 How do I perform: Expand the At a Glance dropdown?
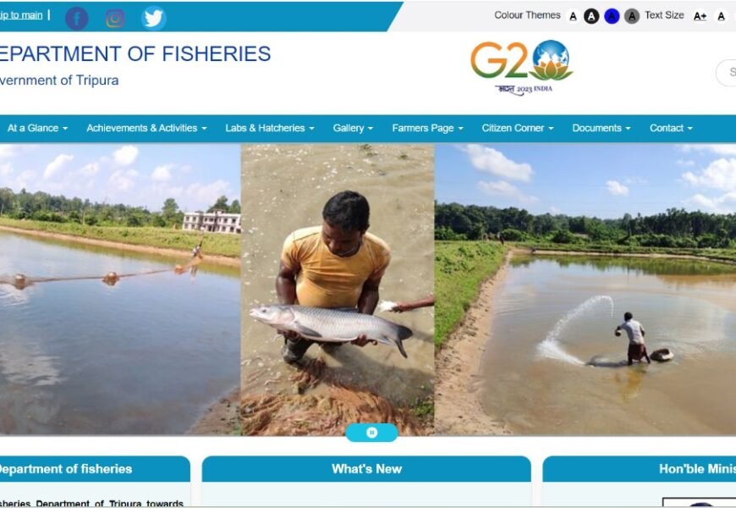pyautogui.click(x=37, y=128)
